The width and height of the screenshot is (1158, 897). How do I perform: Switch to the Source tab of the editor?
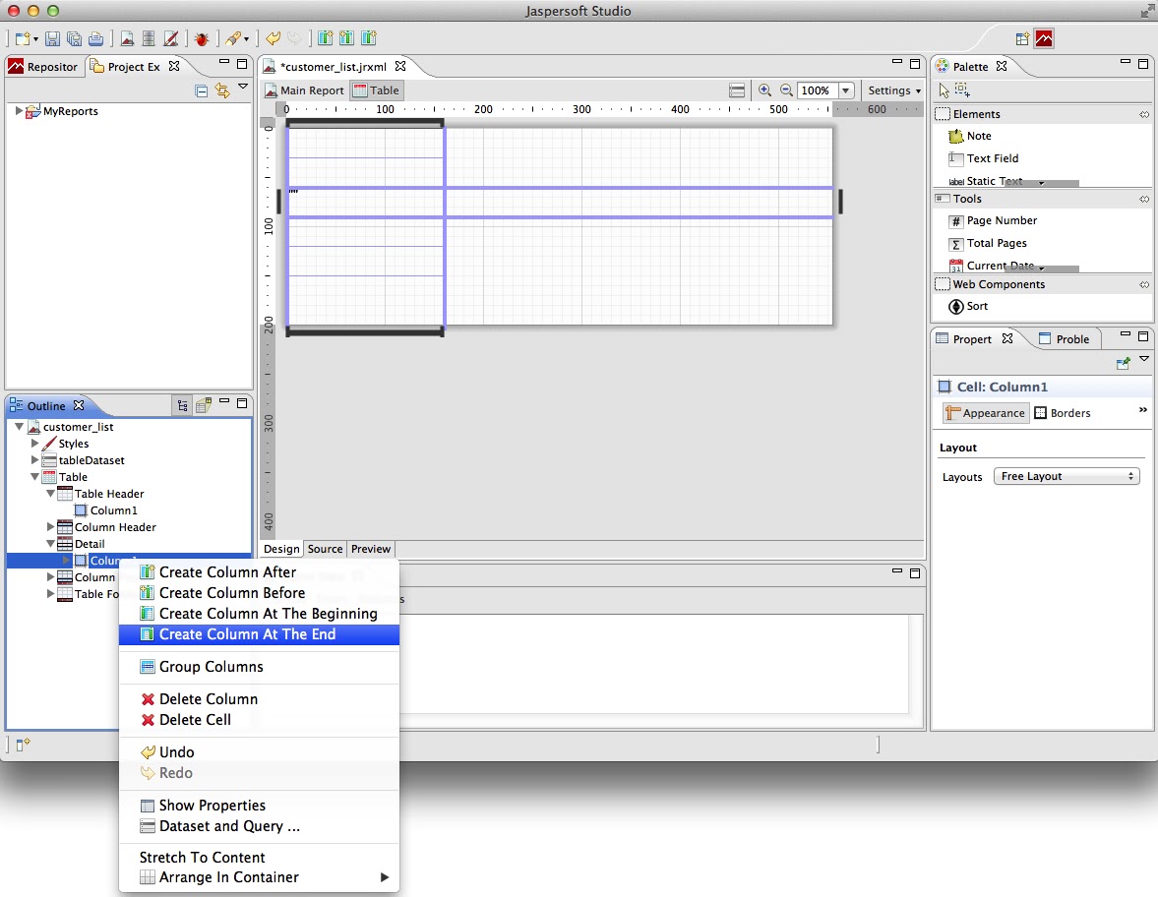coord(325,549)
